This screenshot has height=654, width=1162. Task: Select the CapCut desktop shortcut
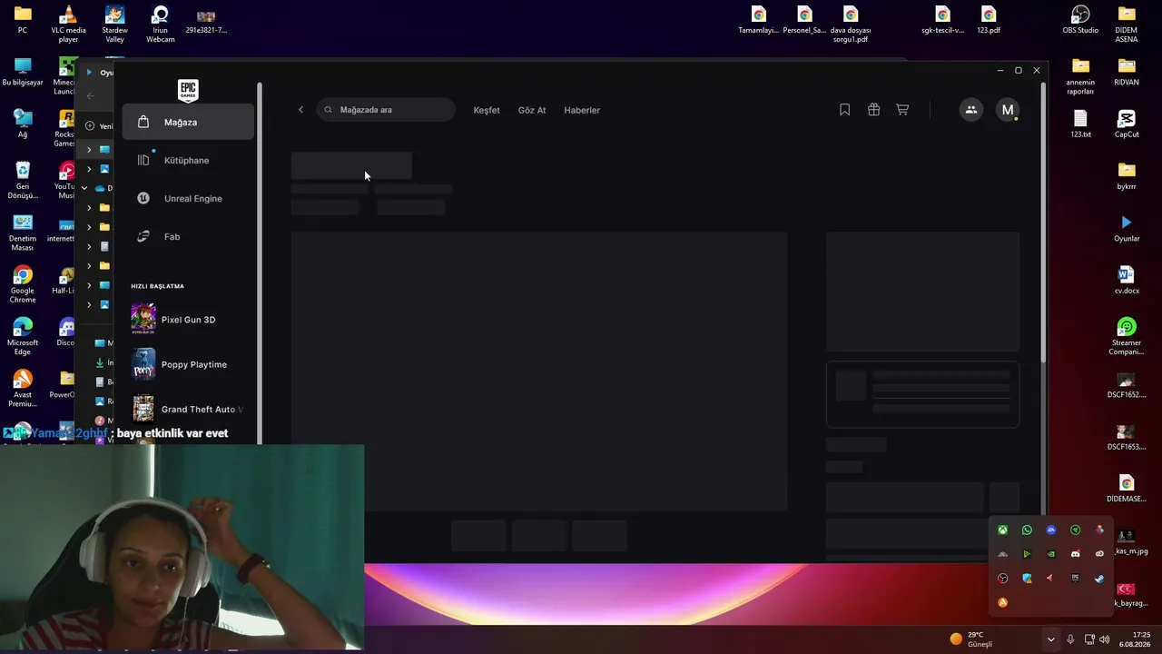[x=1127, y=124]
